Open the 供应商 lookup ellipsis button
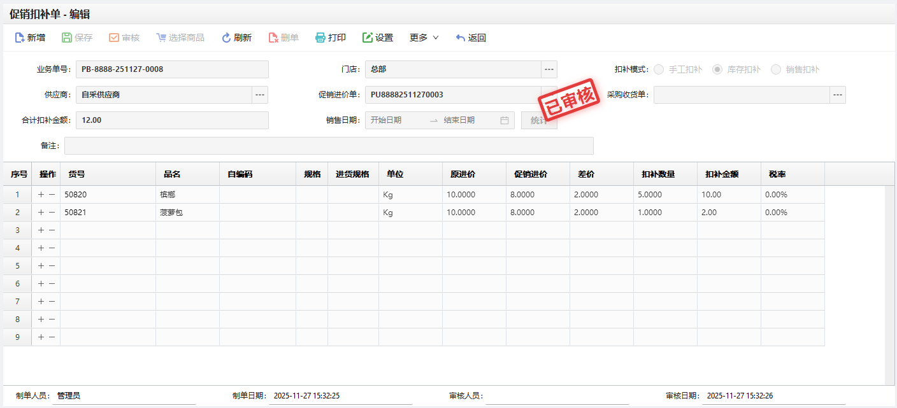The height and width of the screenshot is (408, 897). point(260,95)
